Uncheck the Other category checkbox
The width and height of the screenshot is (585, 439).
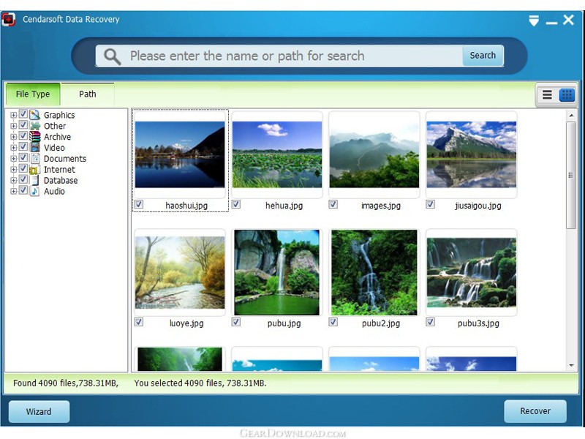pyautogui.click(x=23, y=124)
